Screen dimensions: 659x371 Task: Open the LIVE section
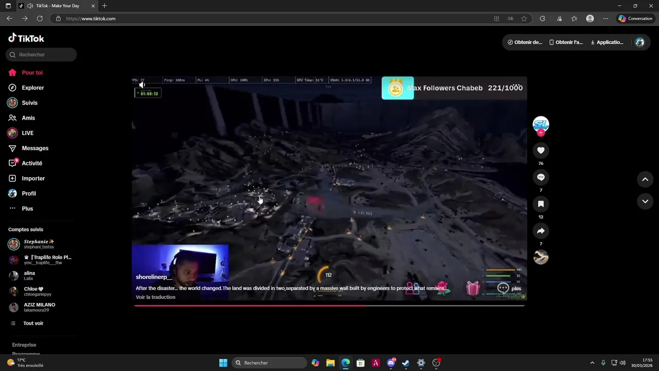(21, 133)
